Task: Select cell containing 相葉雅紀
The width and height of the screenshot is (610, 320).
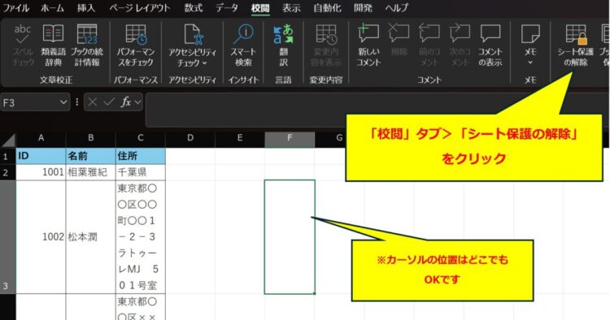Action: click(x=90, y=172)
